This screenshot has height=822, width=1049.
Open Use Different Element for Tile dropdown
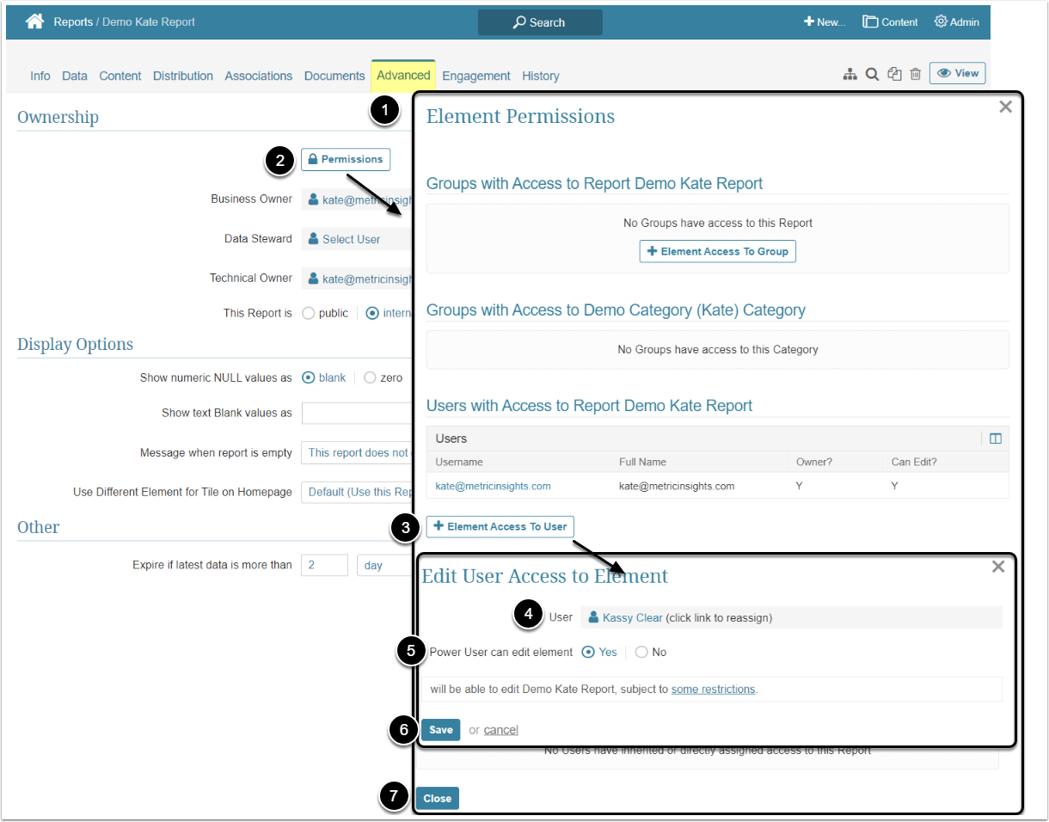[x=357, y=492]
